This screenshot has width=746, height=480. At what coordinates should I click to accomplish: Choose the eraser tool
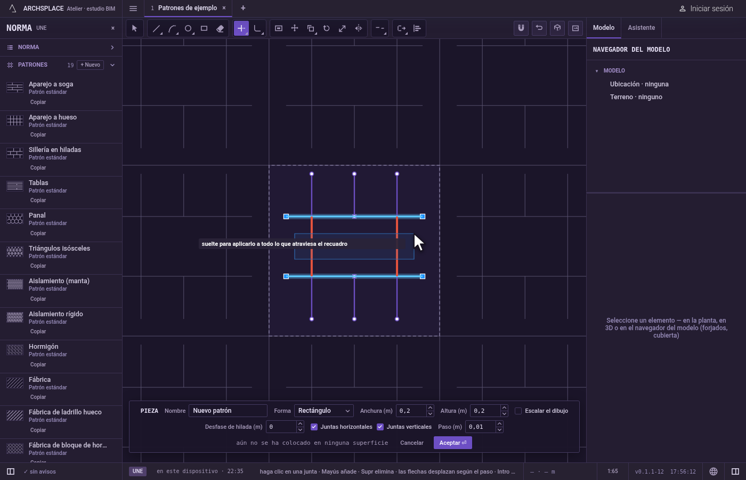pyautogui.click(x=220, y=28)
